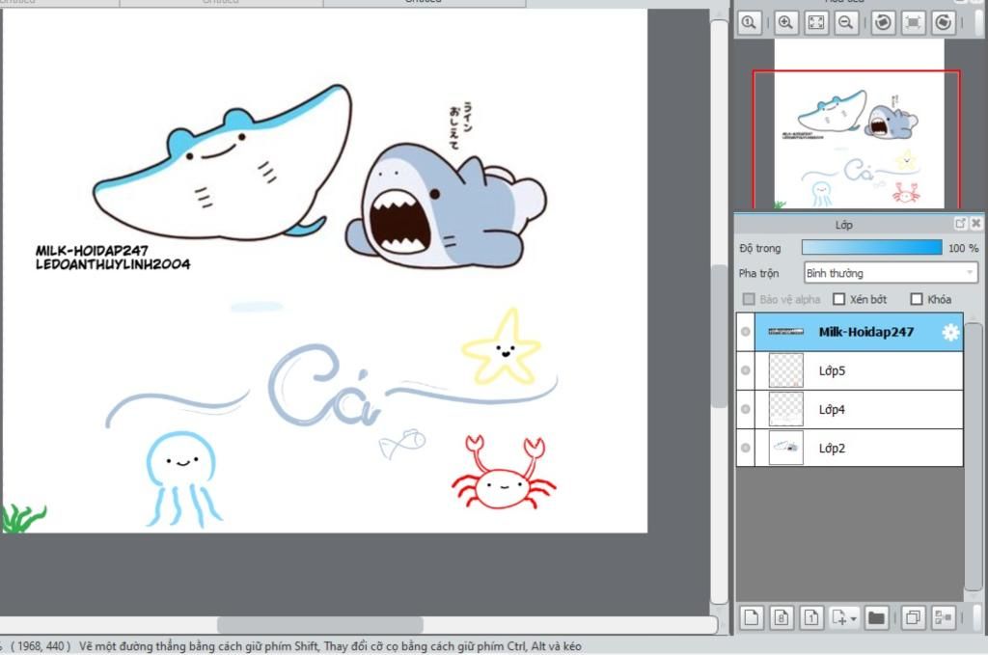Click the layer list vertical scrollbar
Image resolution: width=988 pixels, height=655 pixels.
[974, 456]
